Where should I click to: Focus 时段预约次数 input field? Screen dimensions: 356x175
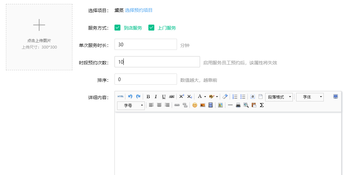tap(157, 62)
